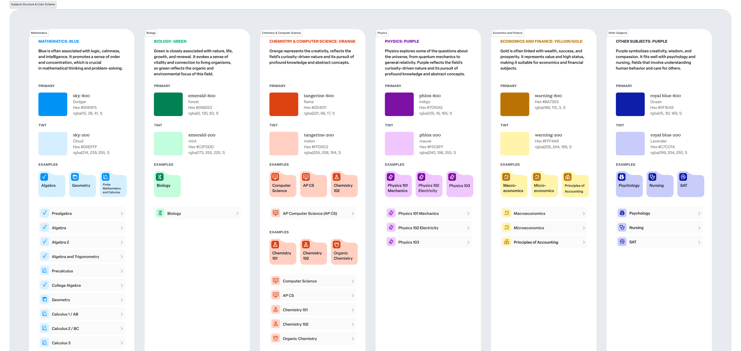Expand the Prealgebra row chevron
This screenshot has width=741, height=351.
[122, 213]
